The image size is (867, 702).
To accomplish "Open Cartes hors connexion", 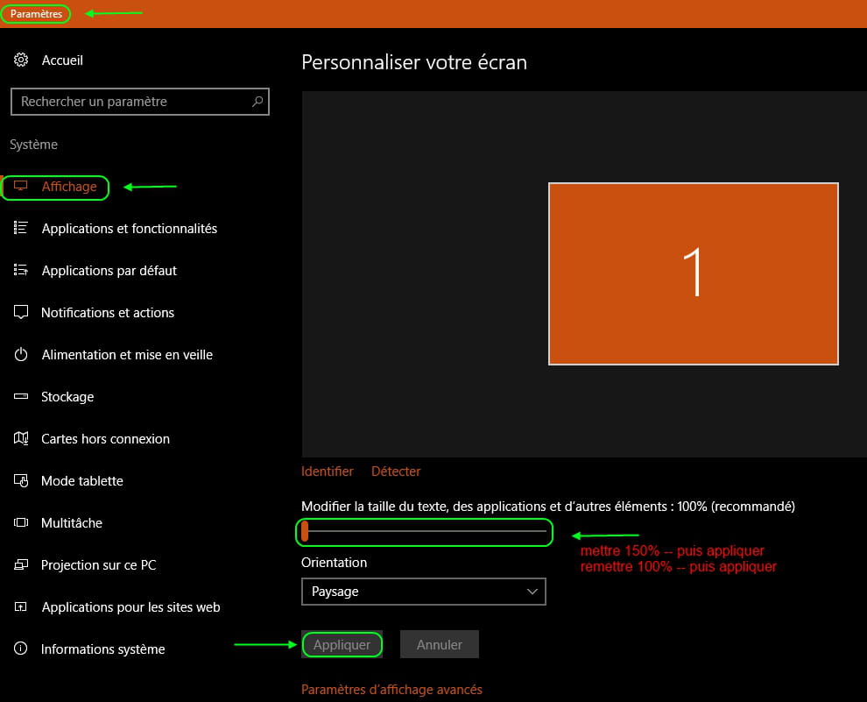I will pos(105,439).
